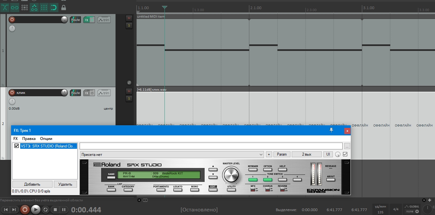Arm the клик track for recording

coord(12,93)
